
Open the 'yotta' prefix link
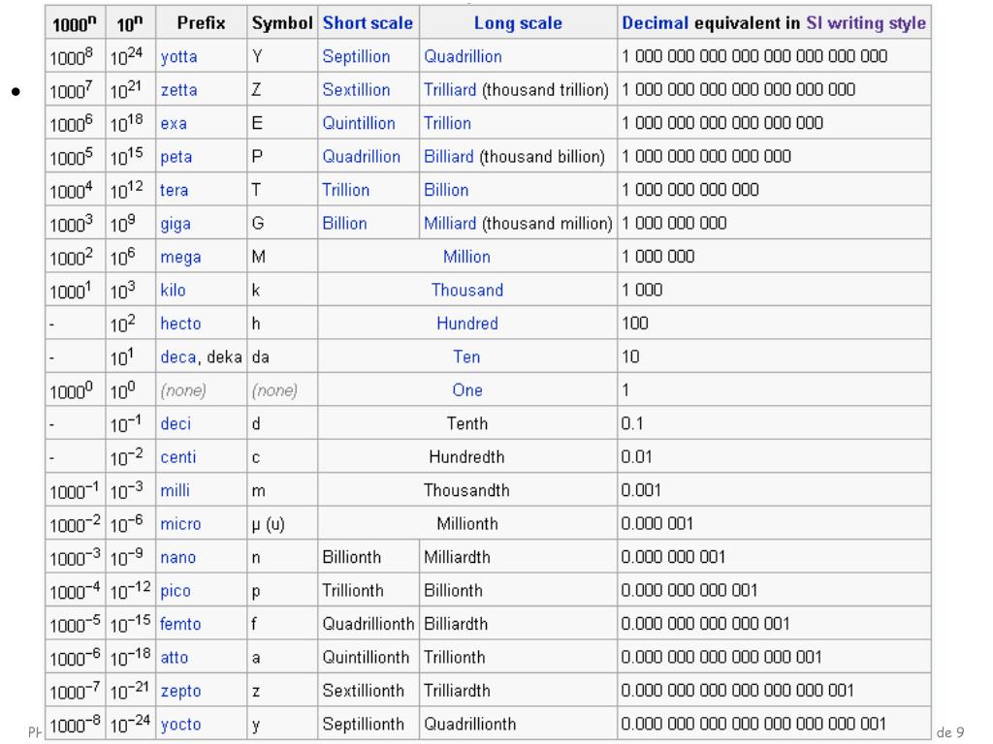tap(178, 57)
